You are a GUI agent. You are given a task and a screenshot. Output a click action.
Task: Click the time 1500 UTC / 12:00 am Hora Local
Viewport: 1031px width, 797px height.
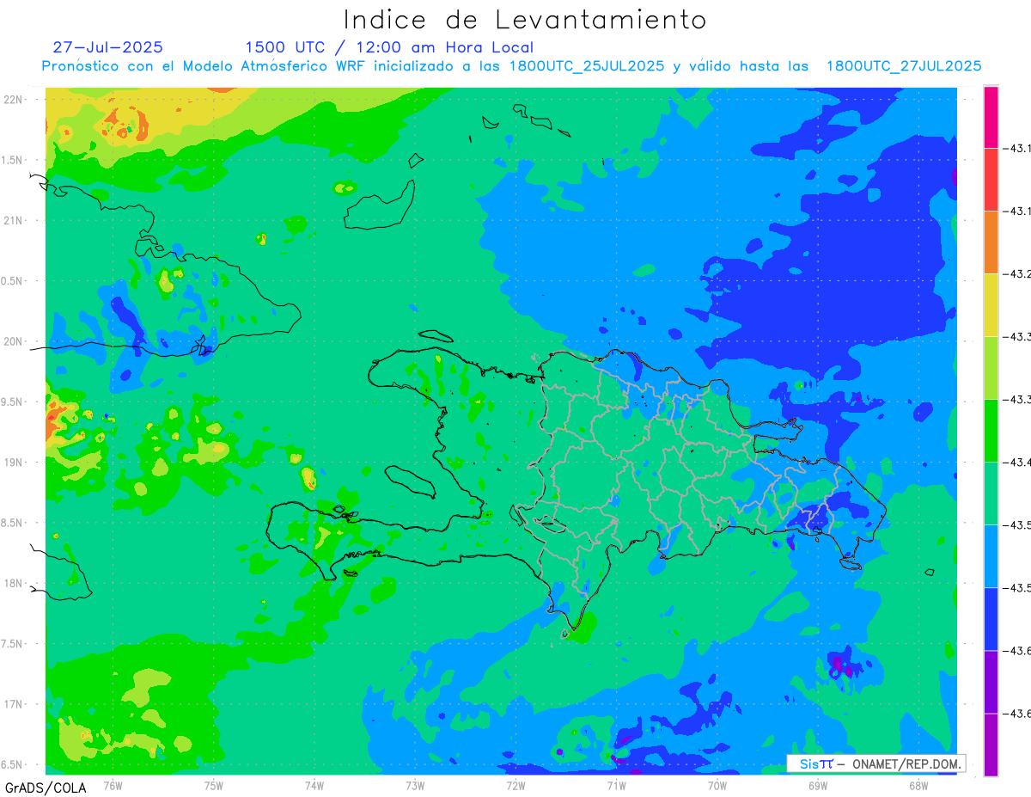(389, 47)
